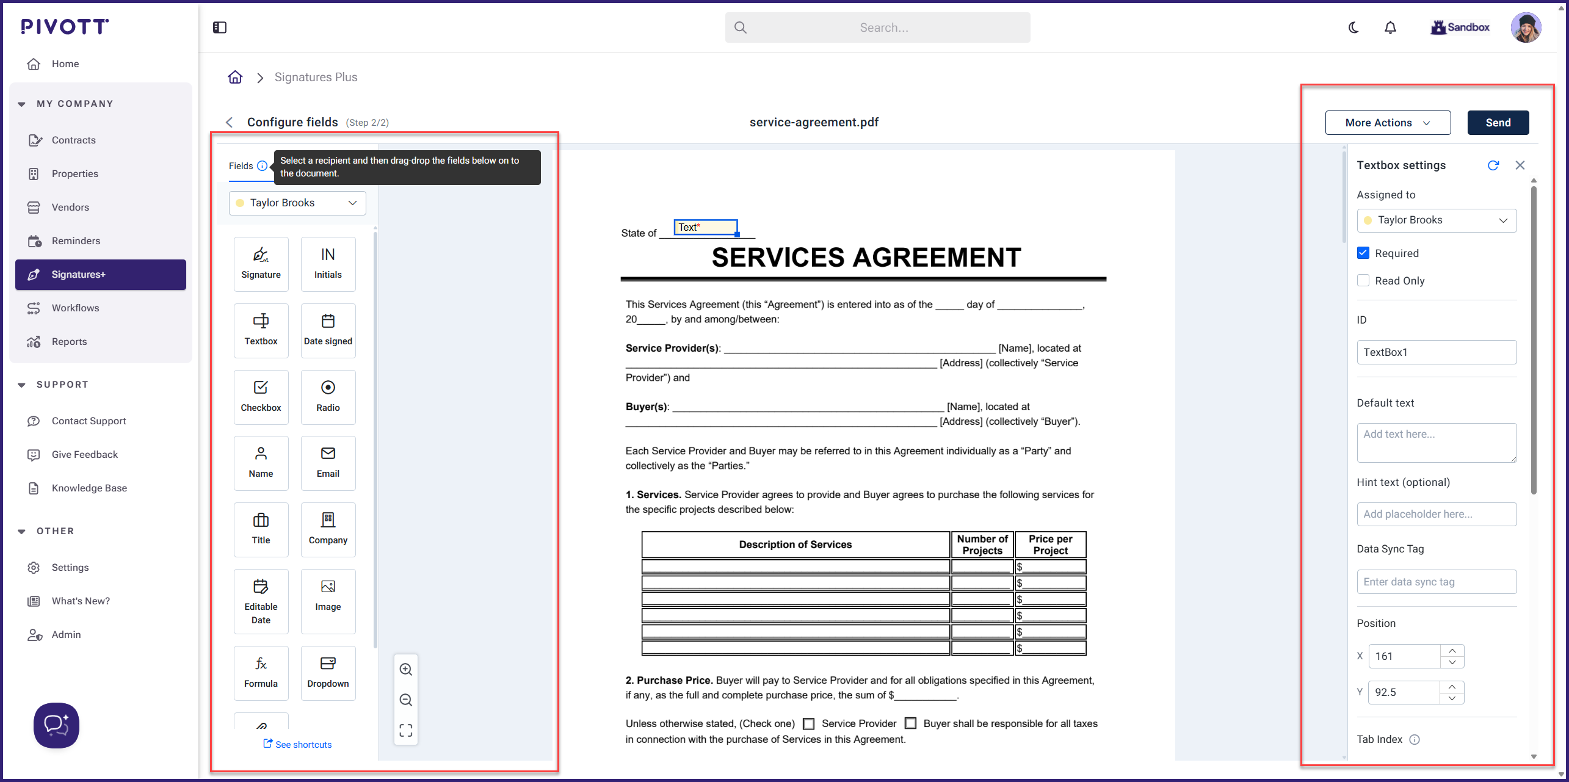Open recipient dropdown in Fields panel

pos(297,203)
